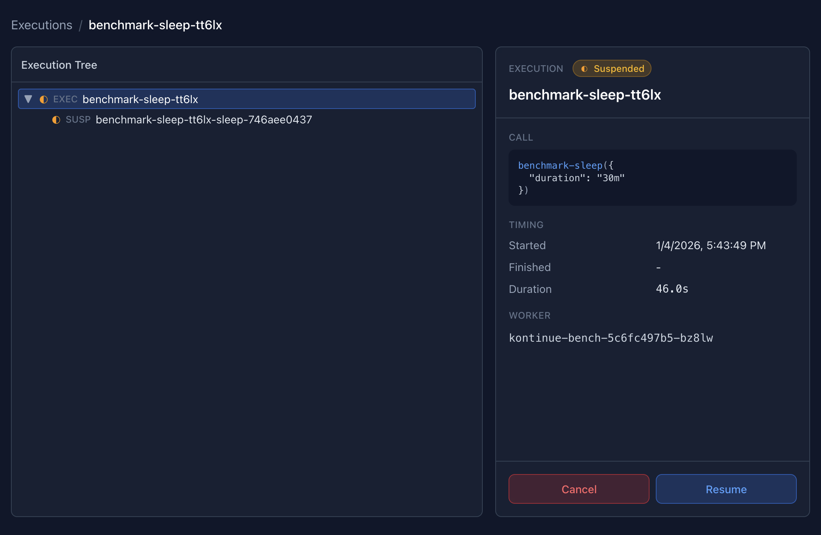
Task: Click the "duration": "30m" argument line
Action: click(576, 178)
